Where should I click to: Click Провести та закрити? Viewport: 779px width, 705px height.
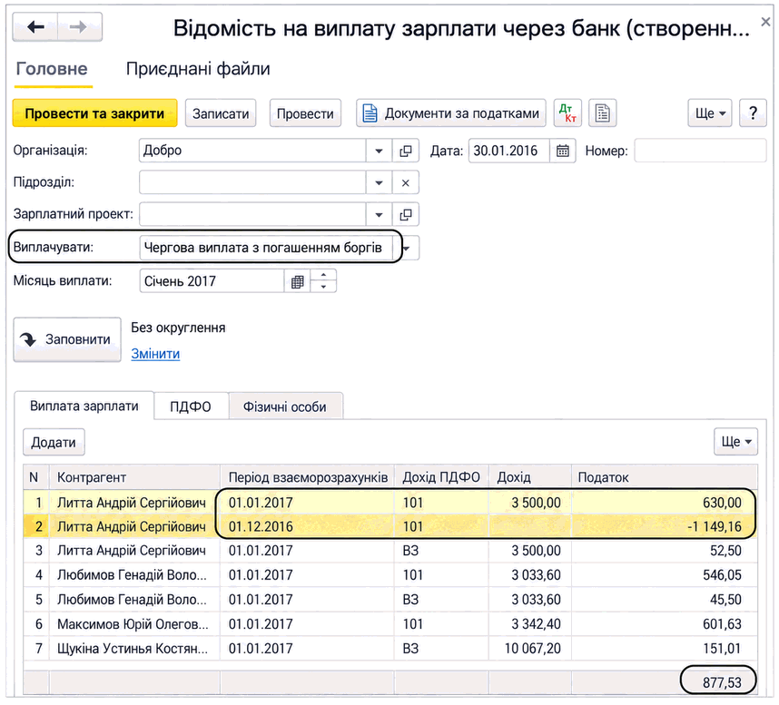coord(94,113)
